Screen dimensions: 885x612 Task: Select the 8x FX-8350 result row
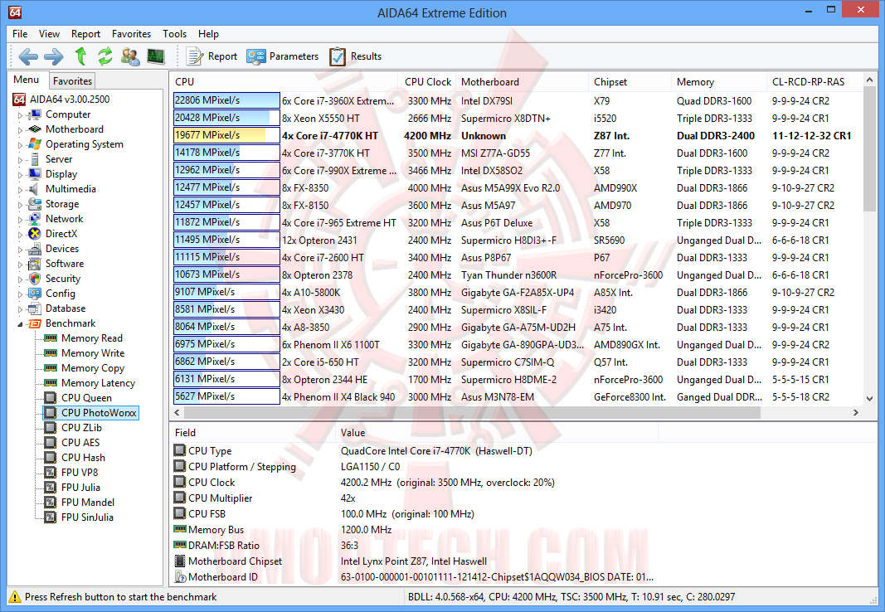[x=517, y=188]
